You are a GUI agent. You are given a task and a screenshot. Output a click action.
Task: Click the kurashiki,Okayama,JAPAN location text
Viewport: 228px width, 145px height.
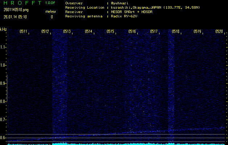point(136,8)
